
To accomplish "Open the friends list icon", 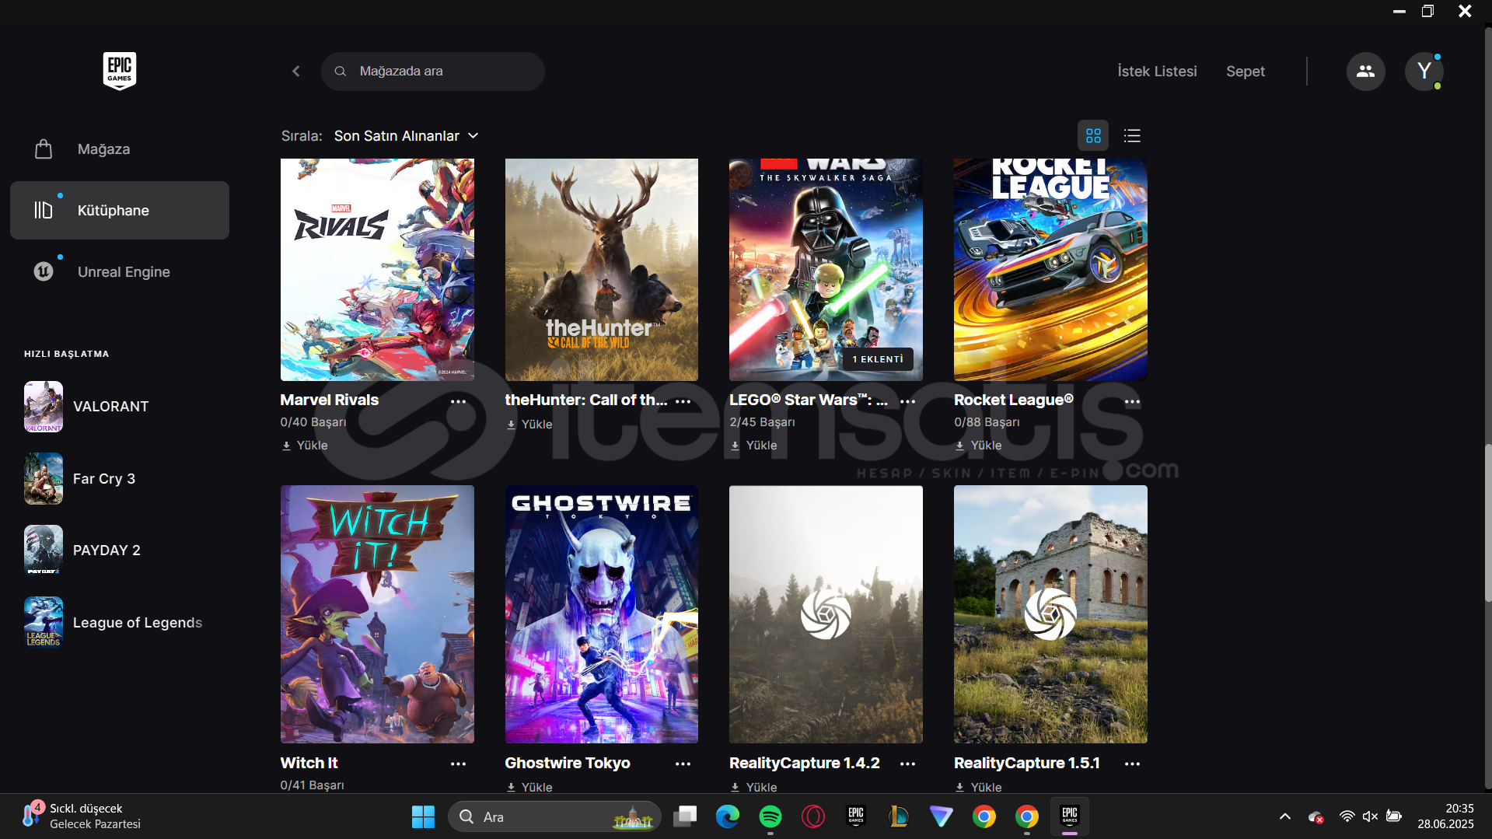I will (1365, 71).
